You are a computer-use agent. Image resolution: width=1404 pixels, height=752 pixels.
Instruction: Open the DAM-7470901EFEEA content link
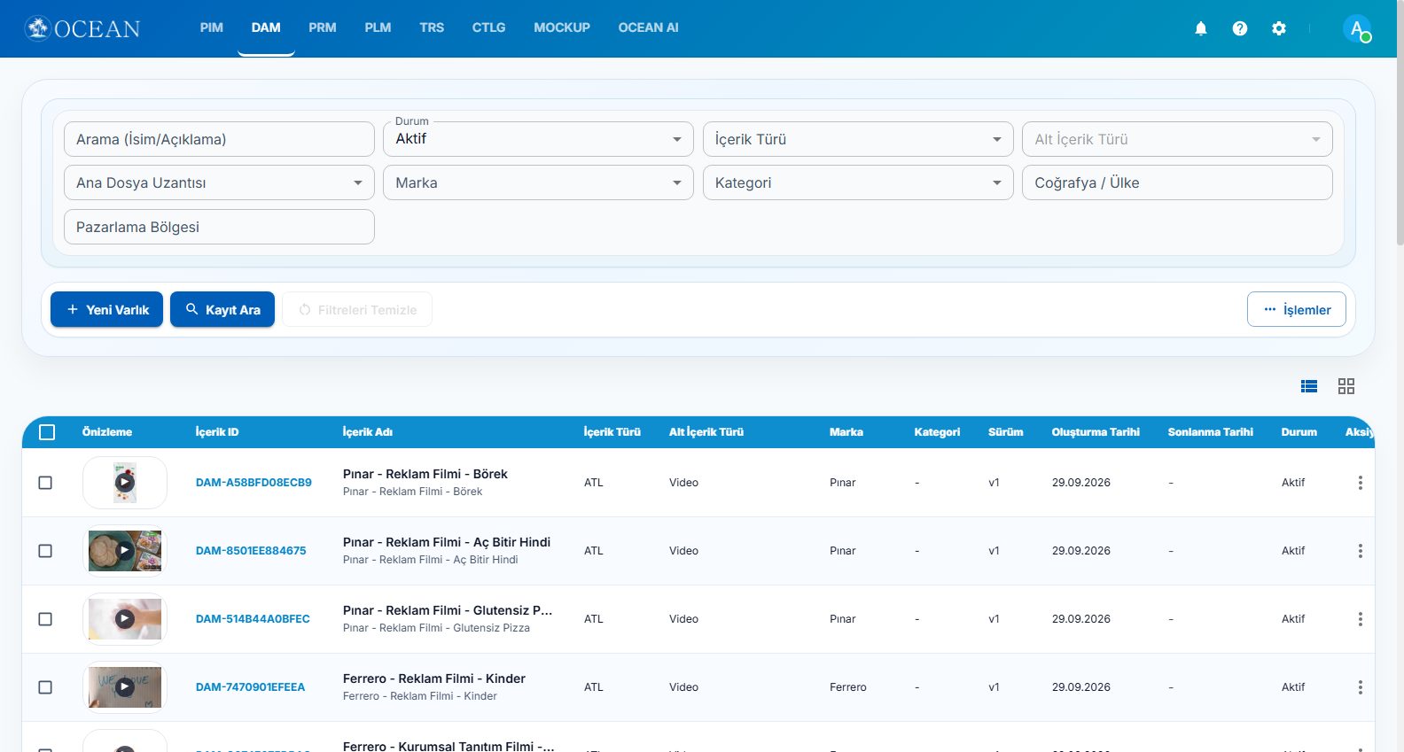tap(250, 687)
